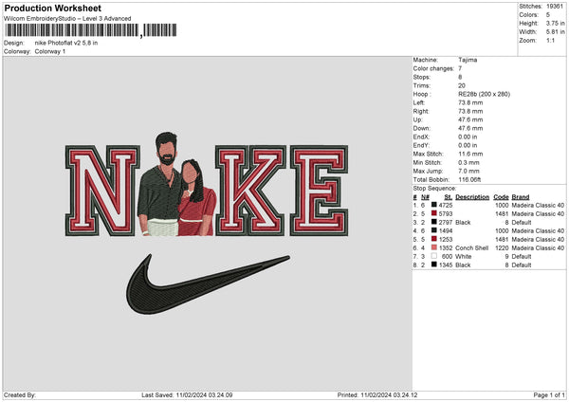Click the "Code" column header
Viewport: 569px width, 402px height.
(501, 197)
